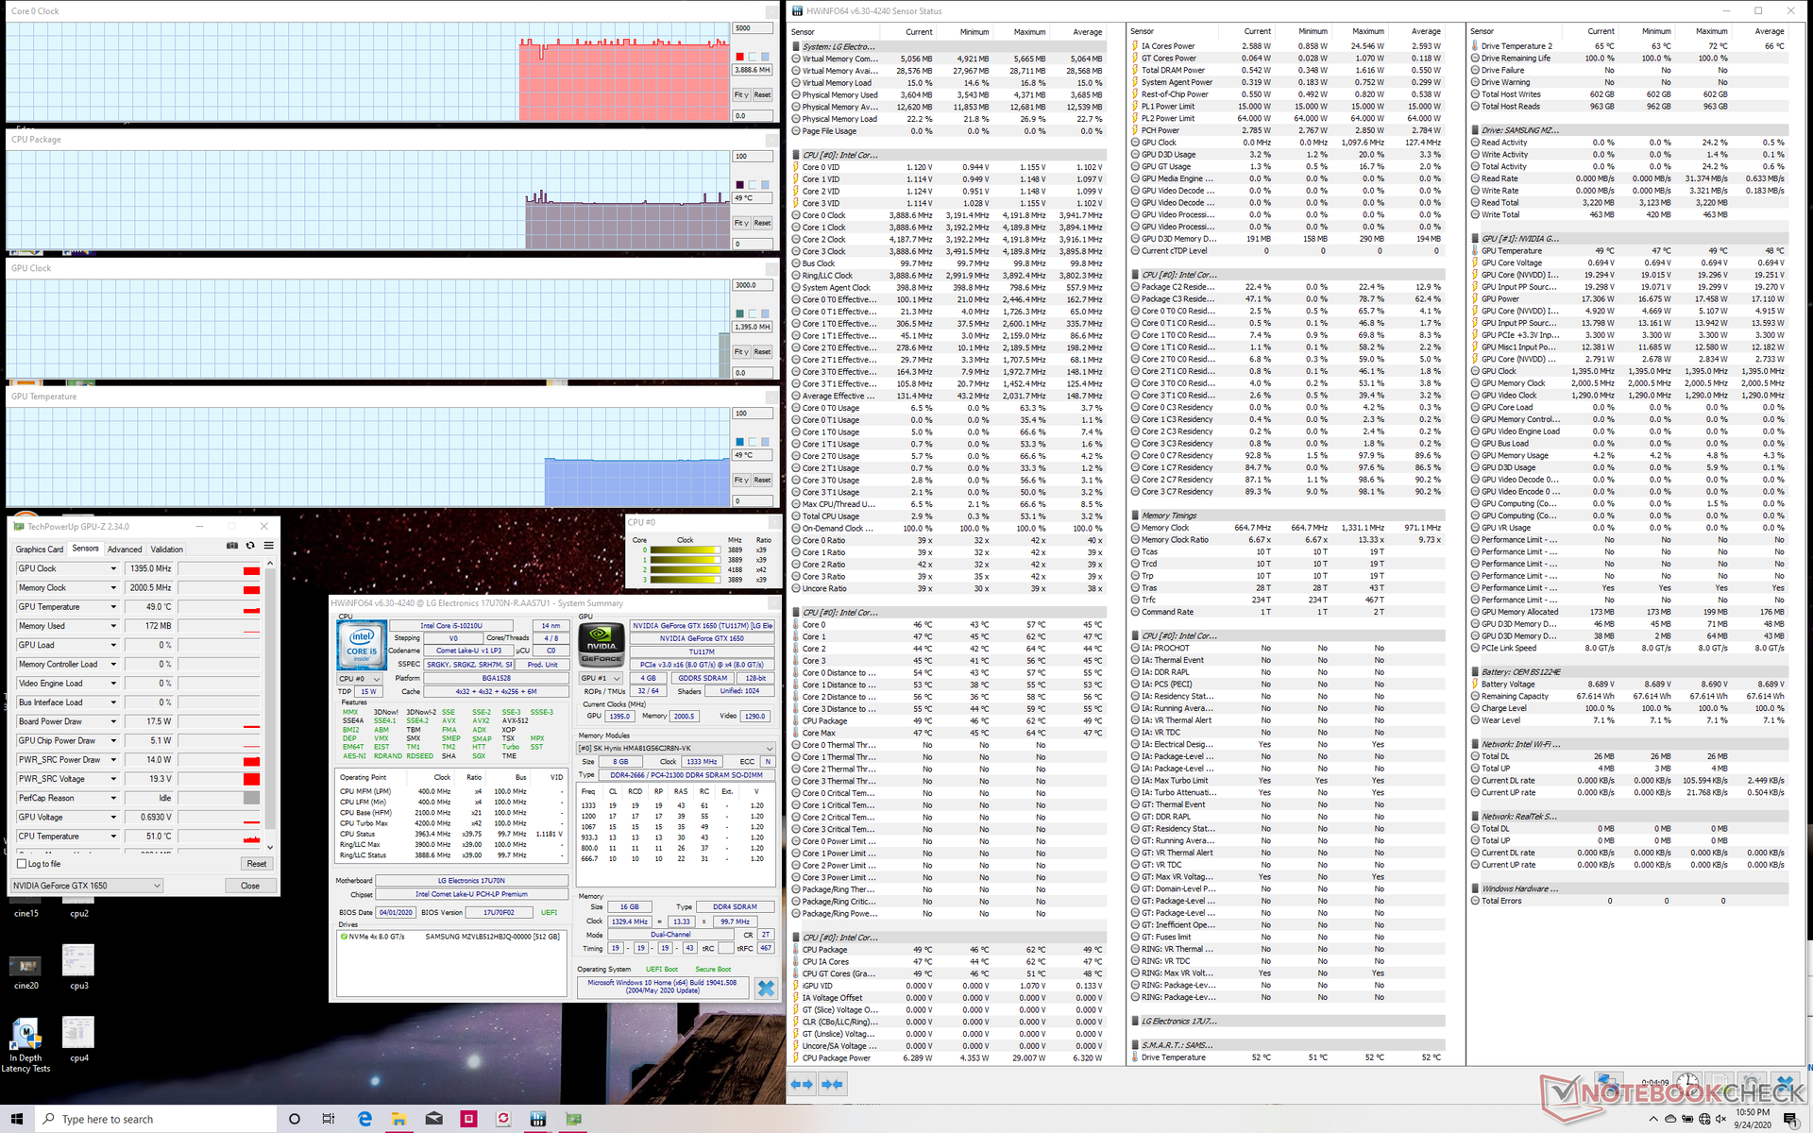The width and height of the screenshot is (1813, 1133).
Task: Open the cine20 desktop icon
Action: 25,971
